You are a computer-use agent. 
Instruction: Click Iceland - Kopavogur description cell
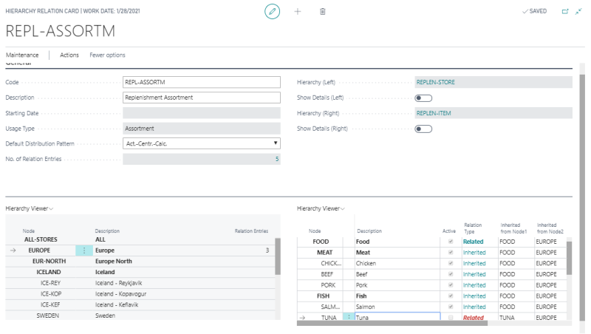[120, 294]
